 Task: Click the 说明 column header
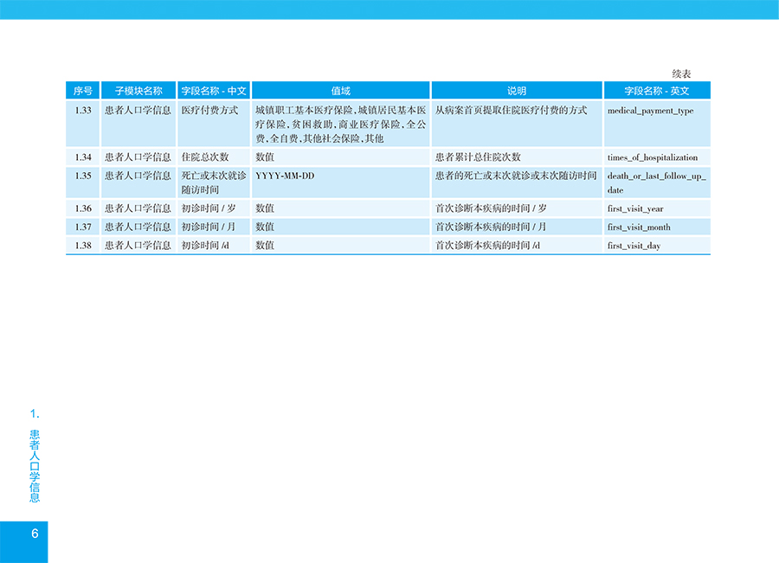pyautogui.click(x=517, y=91)
